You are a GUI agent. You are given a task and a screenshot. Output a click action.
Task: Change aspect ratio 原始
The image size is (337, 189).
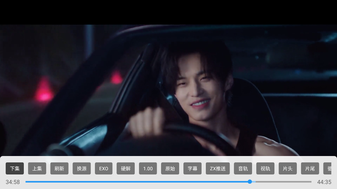170,168
